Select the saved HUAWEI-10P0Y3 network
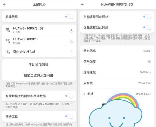Screen dimensions: 156x127 pyautogui.click(x=39, y=41)
